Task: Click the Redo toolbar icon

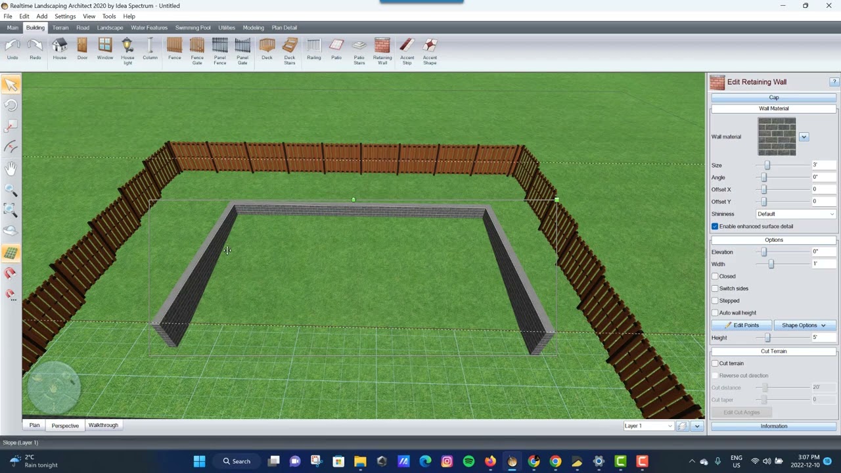Action: click(35, 50)
